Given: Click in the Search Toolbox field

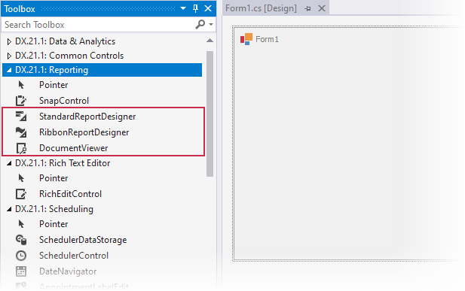Looking at the screenshot, I should coord(98,25).
